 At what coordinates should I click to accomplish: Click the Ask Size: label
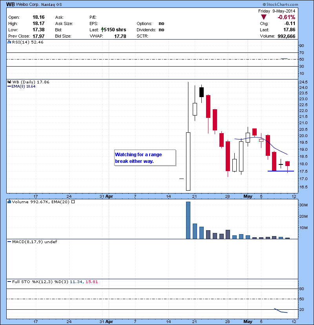coord(64,23)
